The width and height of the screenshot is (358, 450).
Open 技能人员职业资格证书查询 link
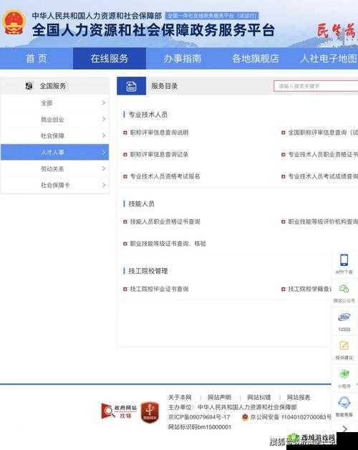click(165, 221)
